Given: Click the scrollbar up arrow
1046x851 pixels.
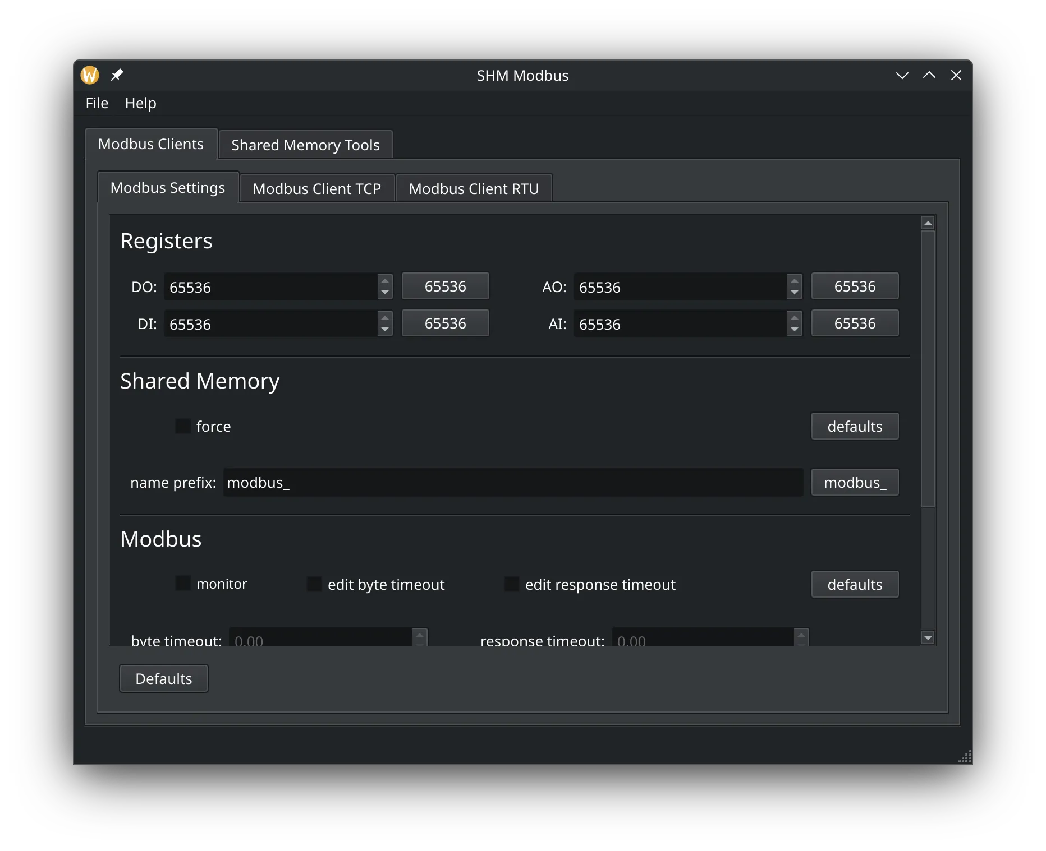Looking at the screenshot, I should [928, 223].
